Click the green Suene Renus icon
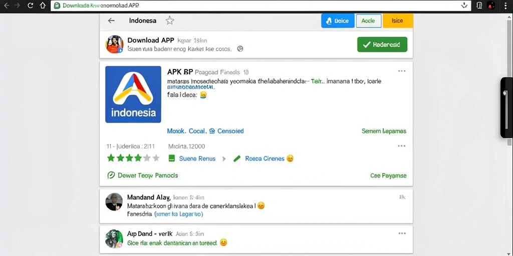The height and width of the screenshot is (256, 513). [172, 158]
